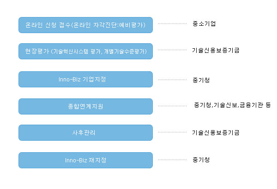Click dotted connector beside Inno-Biz 기업지정
This screenshot has width=277, height=189.
point(172,80)
